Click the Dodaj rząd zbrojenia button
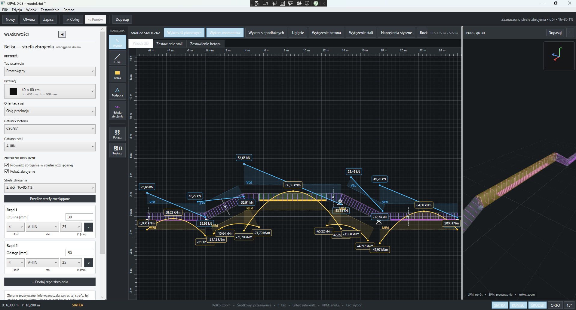 50,282
